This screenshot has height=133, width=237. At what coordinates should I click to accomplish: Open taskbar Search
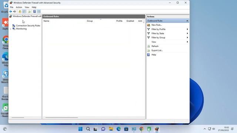88,129
